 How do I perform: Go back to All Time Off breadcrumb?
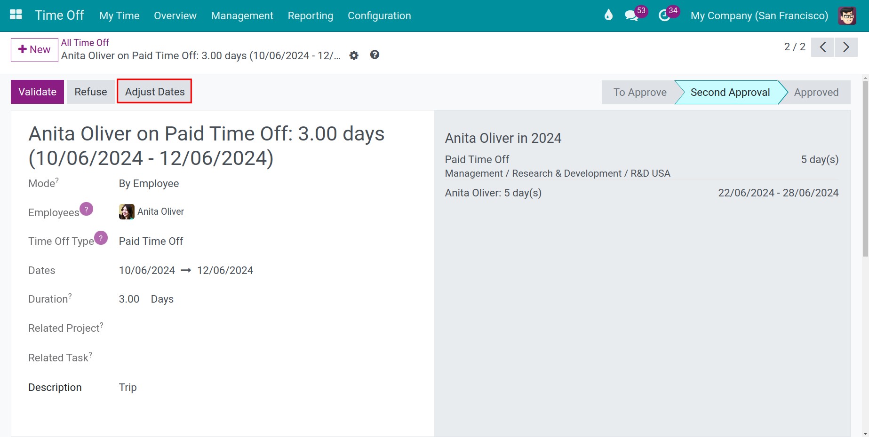pyautogui.click(x=85, y=43)
